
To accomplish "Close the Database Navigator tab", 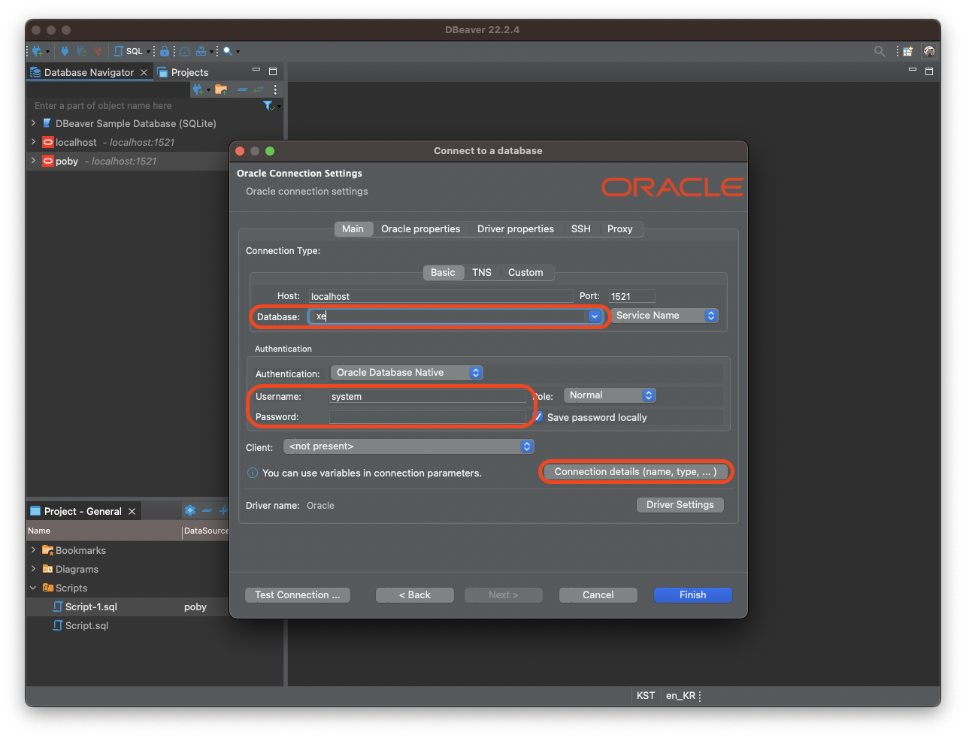I will tap(144, 72).
